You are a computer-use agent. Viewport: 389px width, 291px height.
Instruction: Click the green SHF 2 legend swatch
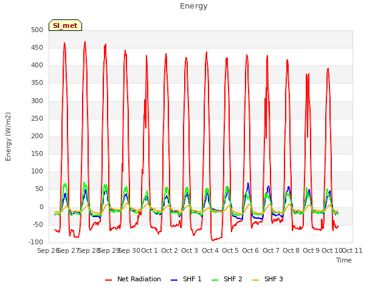pyautogui.click(x=215, y=280)
